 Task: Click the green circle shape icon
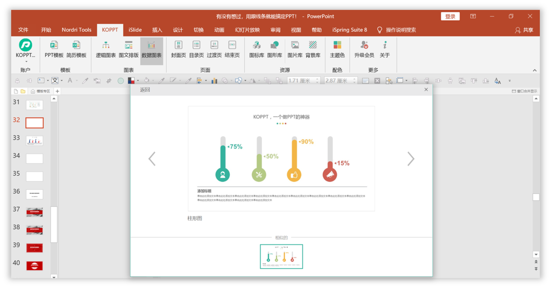[x=120, y=81]
